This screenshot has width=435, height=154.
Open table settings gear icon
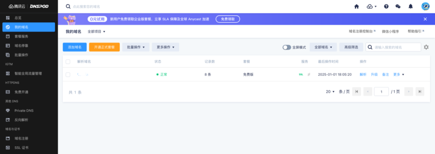pyautogui.click(x=427, y=47)
